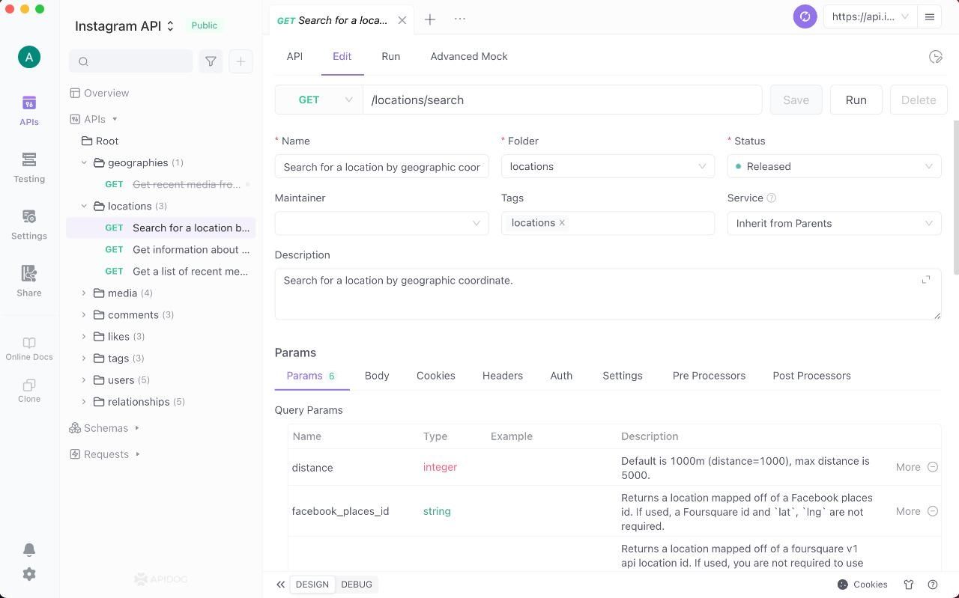The image size is (959, 598).
Task: Click More for the distance parameter
Action: click(908, 467)
